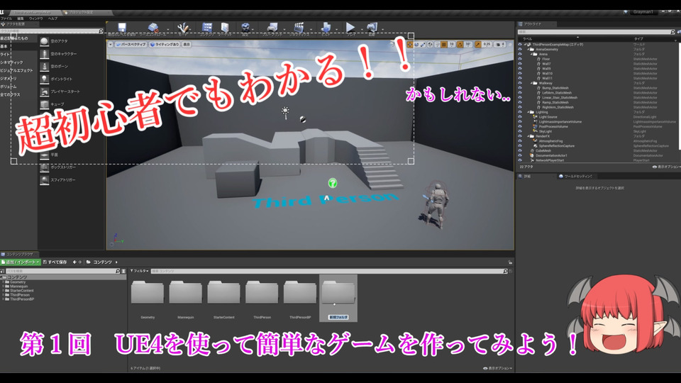Image resolution: width=681 pixels, height=383 pixels.
Task: Toggle scale snapping icon in viewport
Action: pyautogui.click(x=477, y=44)
